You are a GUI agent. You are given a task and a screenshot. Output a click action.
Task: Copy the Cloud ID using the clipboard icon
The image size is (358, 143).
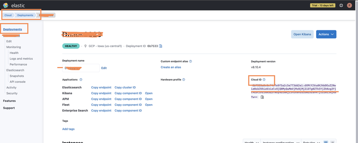tap(262, 97)
